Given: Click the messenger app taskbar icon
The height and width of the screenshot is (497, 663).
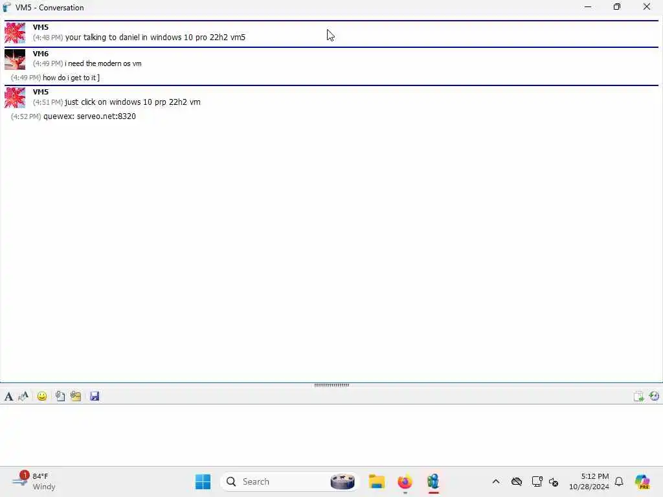Looking at the screenshot, I should pyautogui.click(x=433, y=481).
